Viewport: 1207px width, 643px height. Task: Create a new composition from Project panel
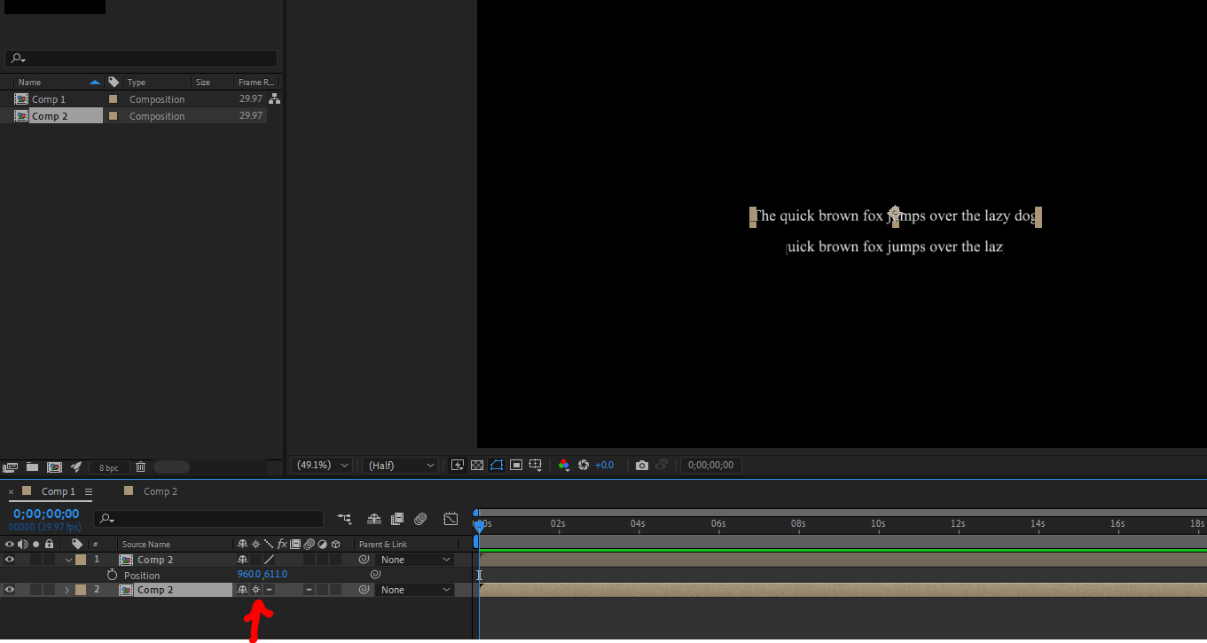point(54,467)
